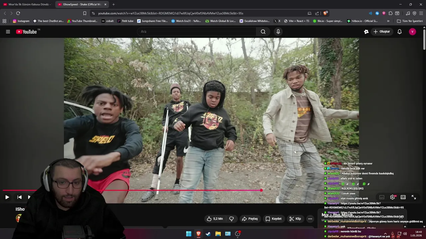Click the share page icon in address bar
The image size is (426, 239).
[317, 13]
